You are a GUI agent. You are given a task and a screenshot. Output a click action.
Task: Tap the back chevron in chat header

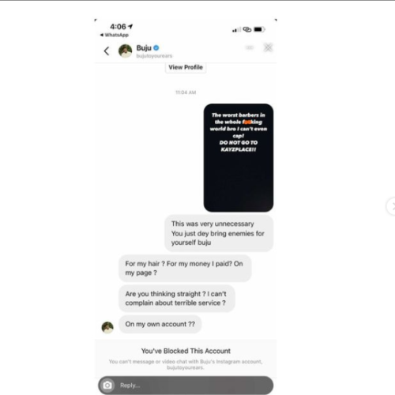point(107,51)
